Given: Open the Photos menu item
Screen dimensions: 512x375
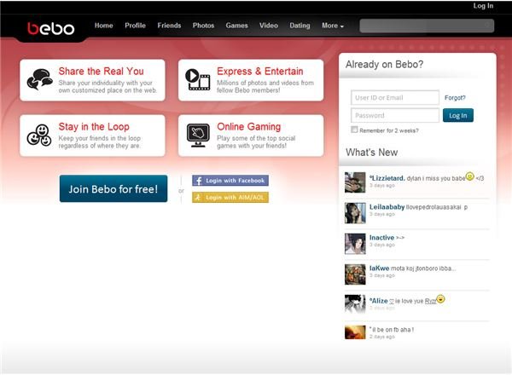Looking at the screenshot, I should pos(203,26).
